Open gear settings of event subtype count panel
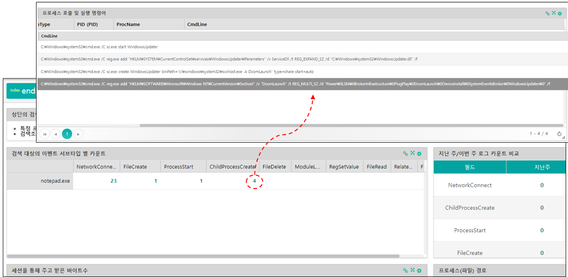Image resolution: width=568 pixels, height=277 pixels. click(x=419, y=153)
